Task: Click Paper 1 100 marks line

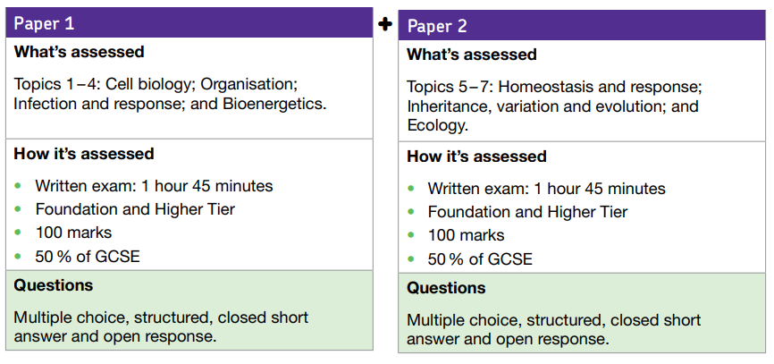Action: click(x=73, y=233)
